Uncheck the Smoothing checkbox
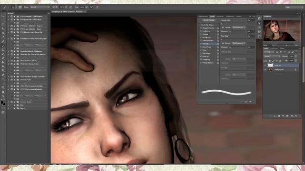This screenshot has width=305, height=171. click(x=201, y=60)
